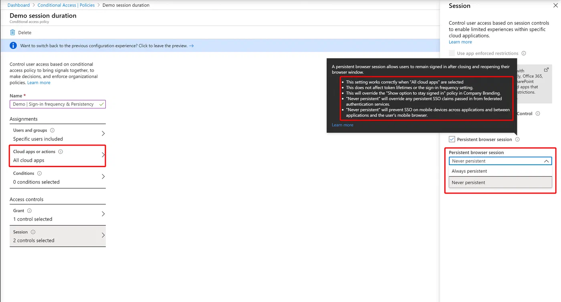This screenshot has width=561, height=302.
Task: Choose 'Always persistent' option
Action: coord(500,171)
